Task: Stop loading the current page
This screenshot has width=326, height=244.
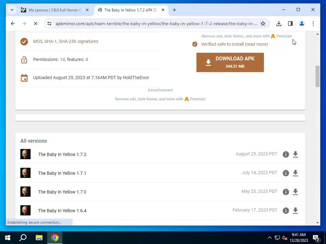Action: click(36, 24)
